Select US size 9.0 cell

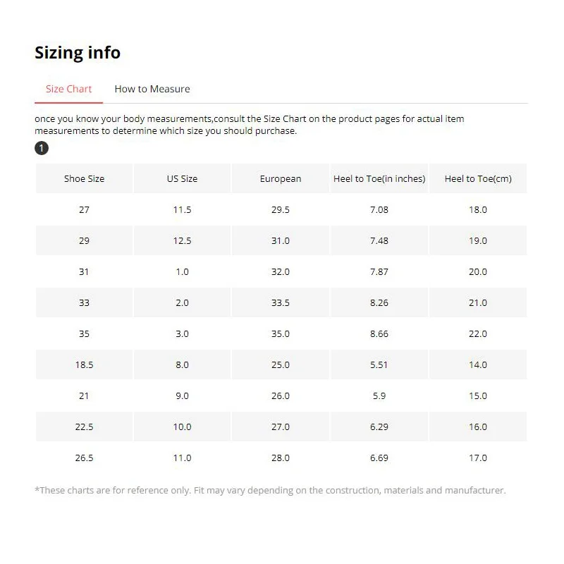(x=182, y=396)
